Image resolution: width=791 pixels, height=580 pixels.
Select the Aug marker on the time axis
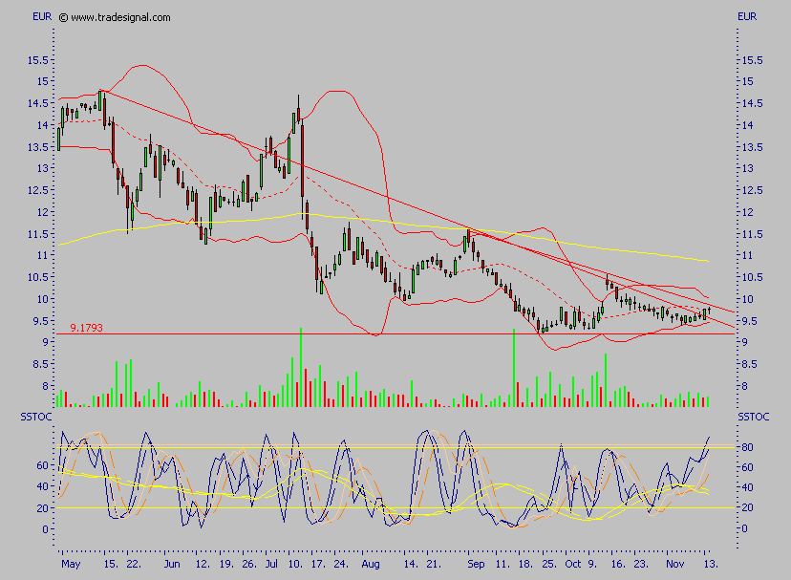pyautogui.click(x=372, y=565)
